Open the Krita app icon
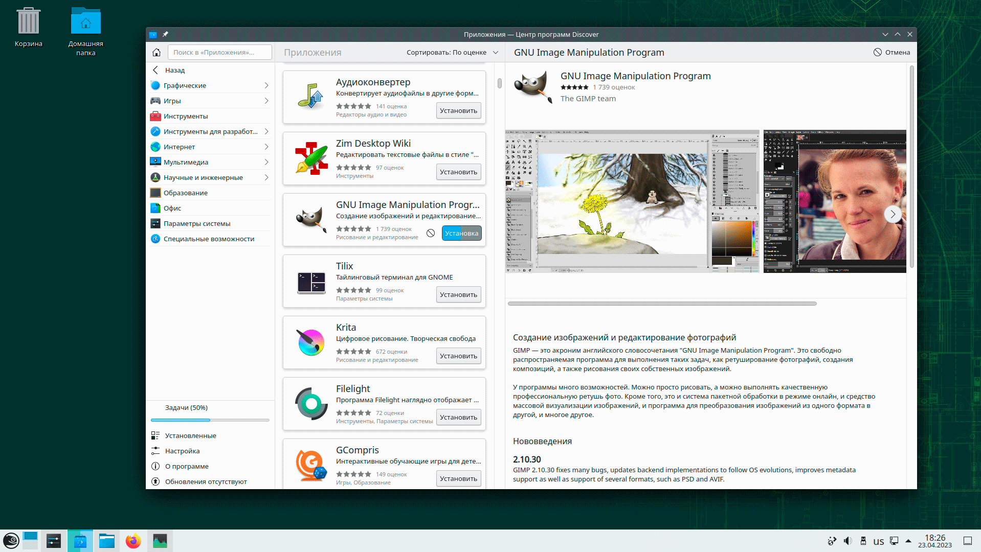This screenshot has height=552, width=981. (x=311, y=342)
